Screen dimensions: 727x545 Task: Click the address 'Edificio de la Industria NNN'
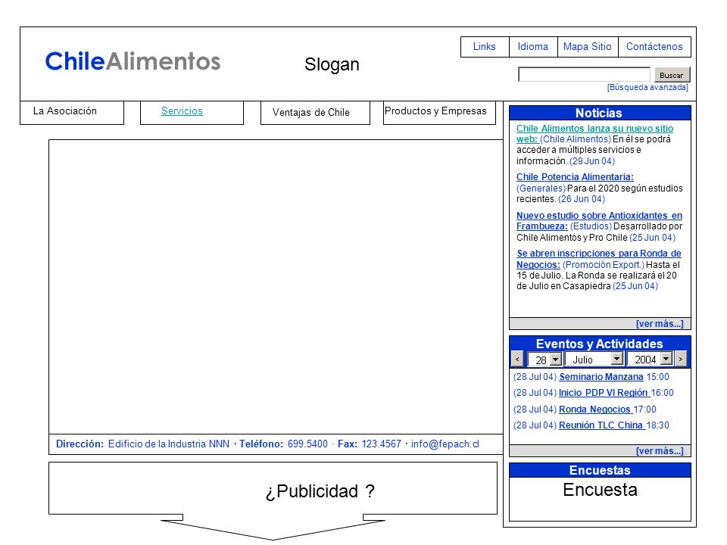click(x=169, y=444)
